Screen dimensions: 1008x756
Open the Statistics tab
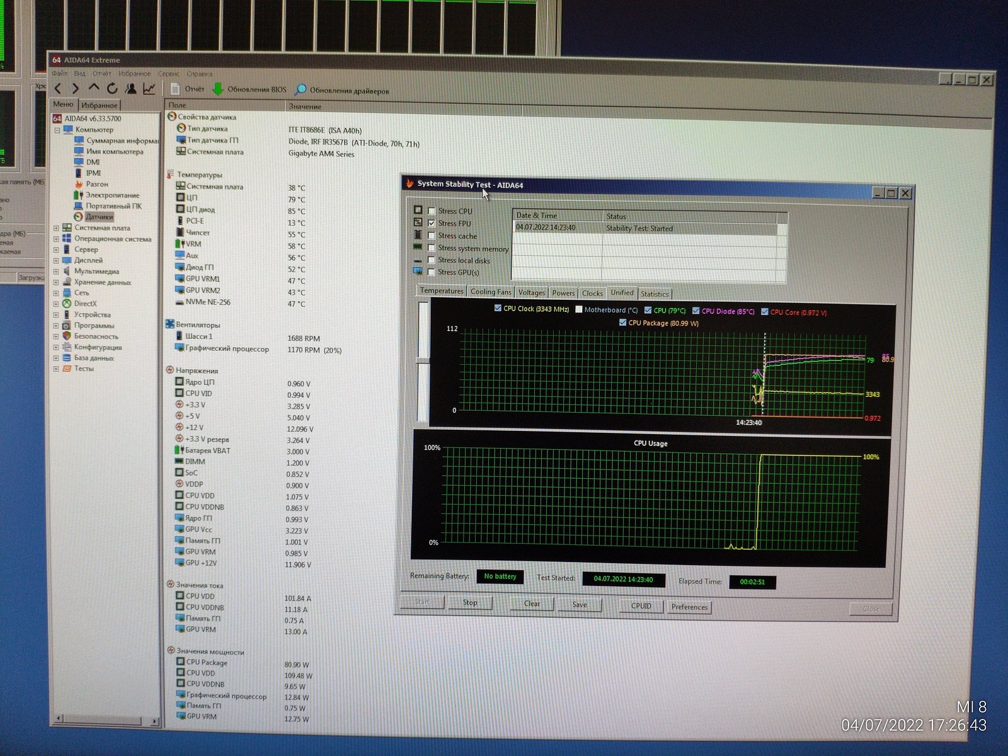(655, 294)
